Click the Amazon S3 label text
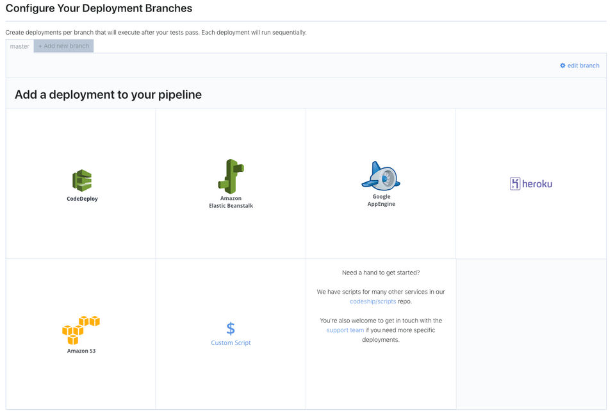The height and width of the screenshot is (420, 615). coord(81,351)
